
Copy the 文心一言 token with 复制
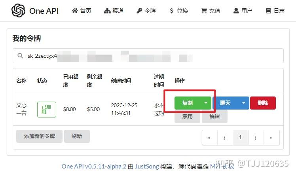187,103
